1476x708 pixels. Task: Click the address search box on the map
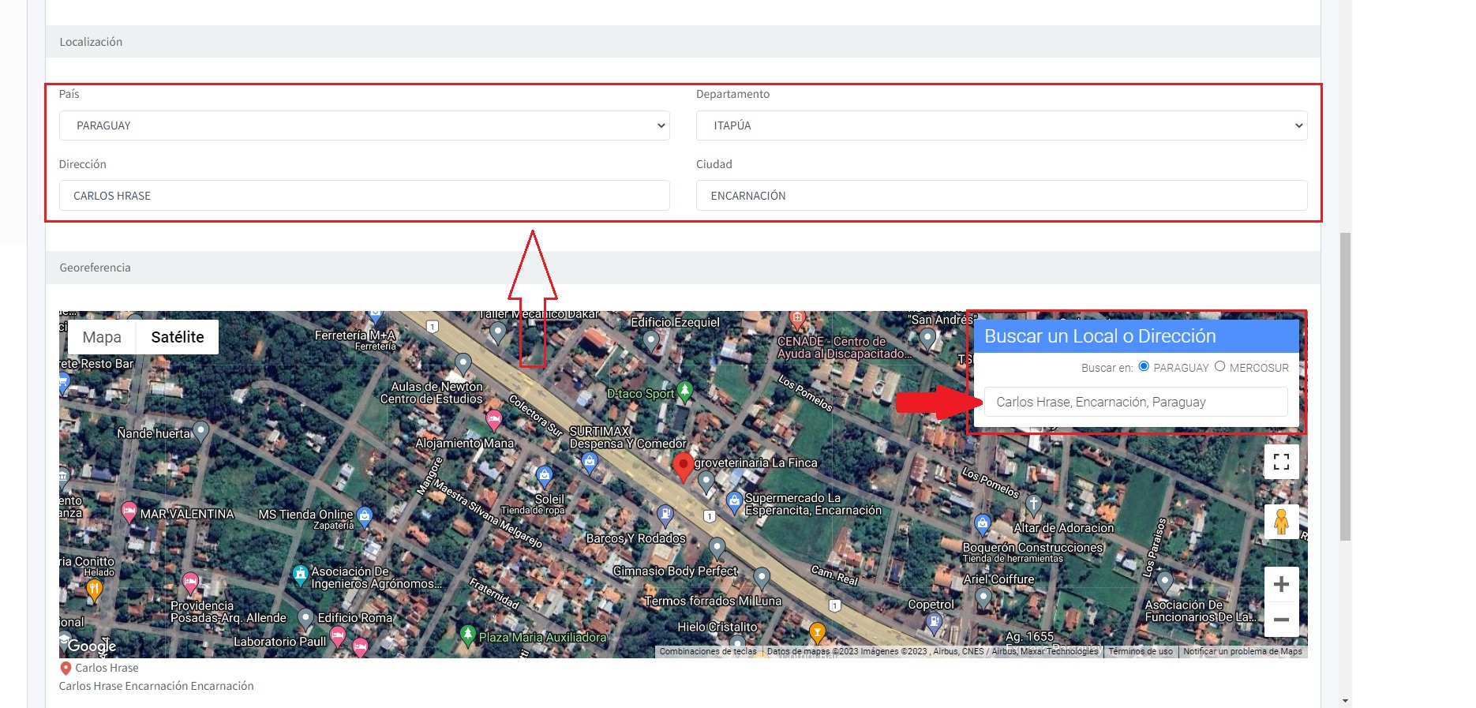click(x=1135, y=402)
